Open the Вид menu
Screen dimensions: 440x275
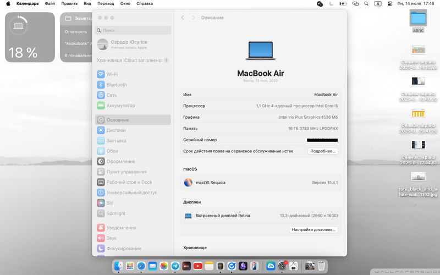[87, 4]
